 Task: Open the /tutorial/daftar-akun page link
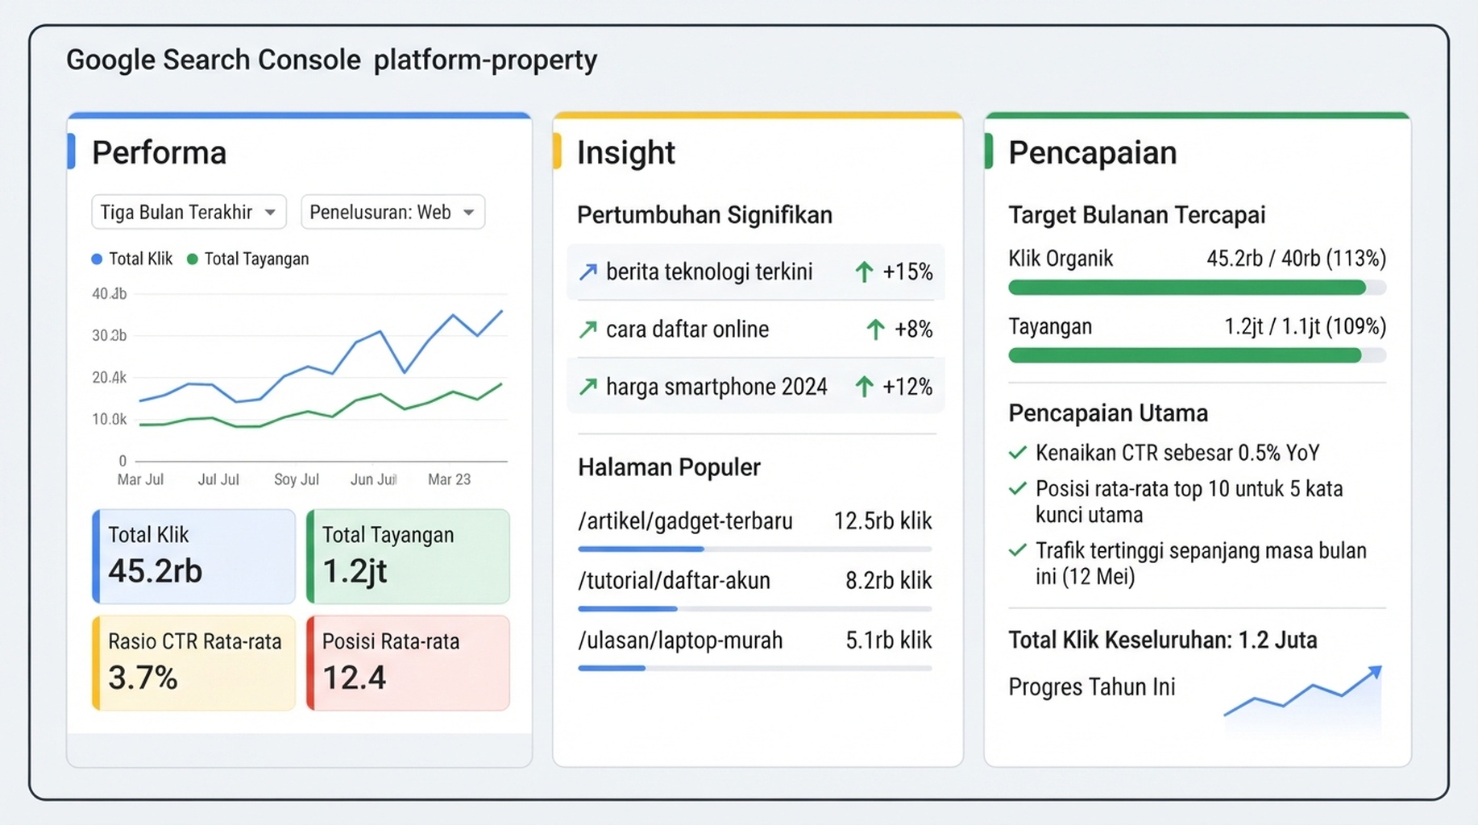point(674,581)
